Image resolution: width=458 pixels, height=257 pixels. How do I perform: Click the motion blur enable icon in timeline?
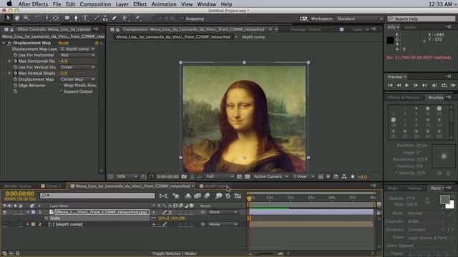coord(207,196)
